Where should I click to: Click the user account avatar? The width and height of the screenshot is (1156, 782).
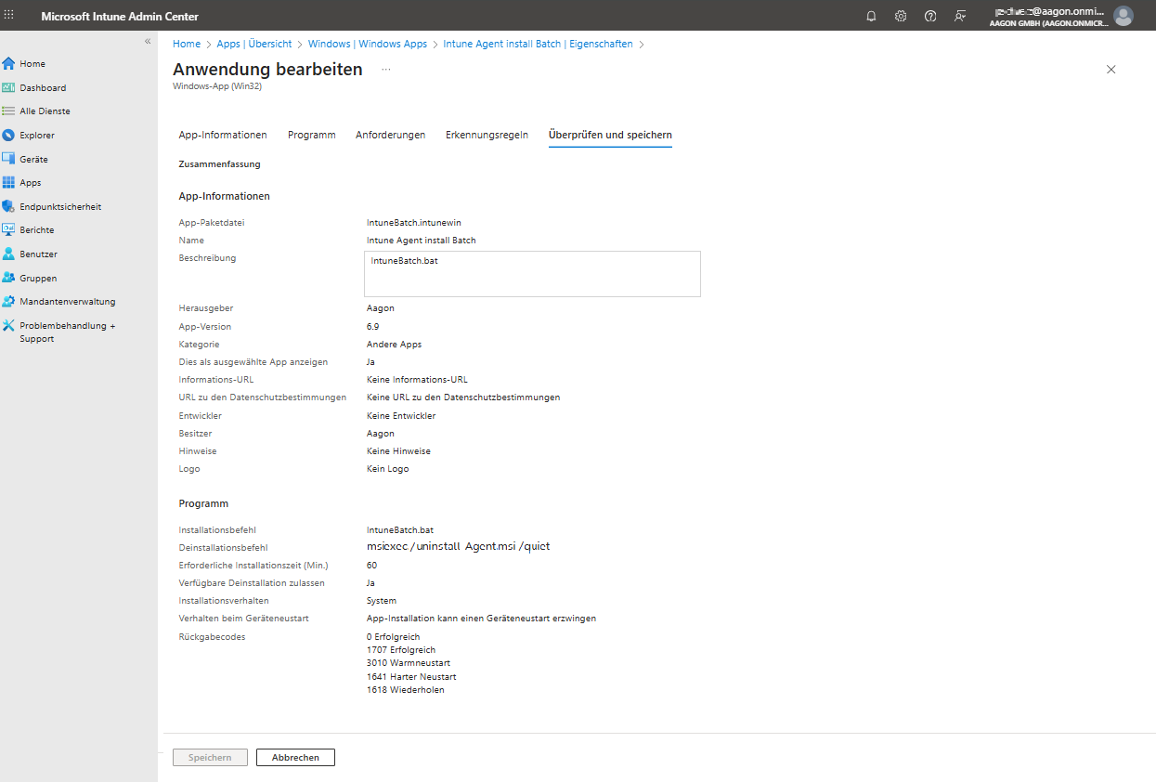point(1124,16)
